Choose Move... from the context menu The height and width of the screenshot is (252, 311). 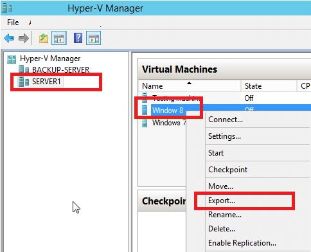click(x=258, y=186)
